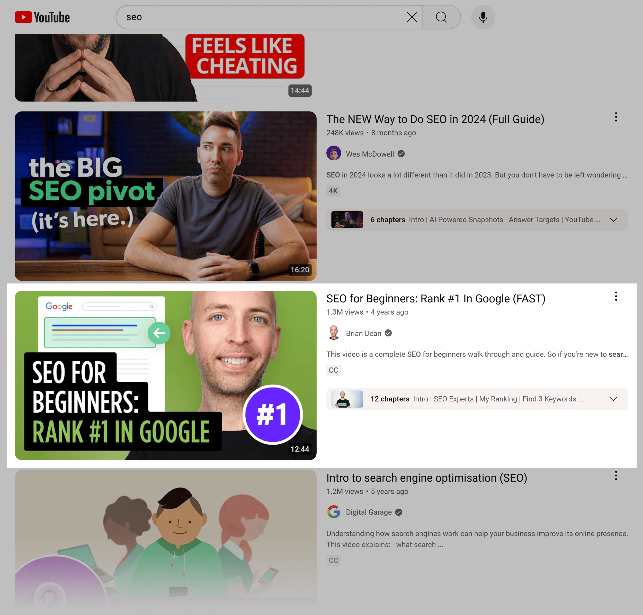Image resolution: width=643 pixels, height=615 pixels.
Task: Click the 12 chapters preview thumbnail
Action: point(347,399)
